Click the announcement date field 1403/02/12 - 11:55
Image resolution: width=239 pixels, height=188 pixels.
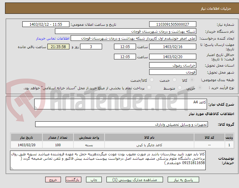pos(46,25)
